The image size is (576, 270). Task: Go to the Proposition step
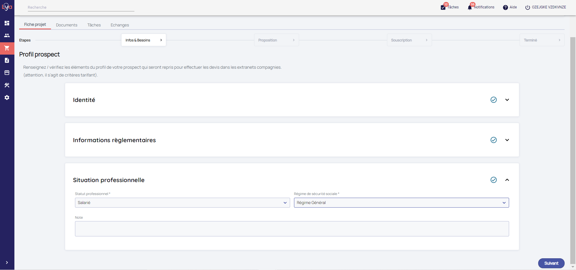pos(276,40)
